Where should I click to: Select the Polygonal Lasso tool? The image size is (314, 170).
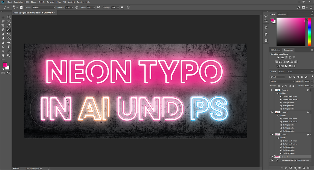3,21
